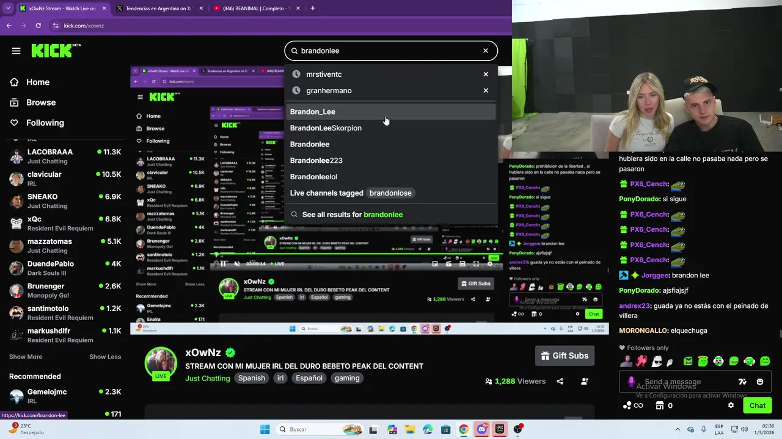Open the Just Chatting category link
Screen dimensions: 782x439
(x=208, y=378)
